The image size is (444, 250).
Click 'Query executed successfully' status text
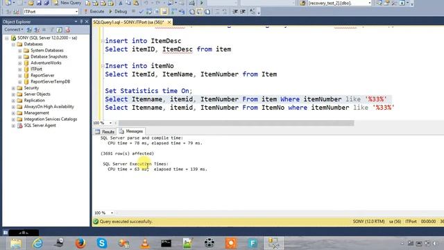[126, 222]
